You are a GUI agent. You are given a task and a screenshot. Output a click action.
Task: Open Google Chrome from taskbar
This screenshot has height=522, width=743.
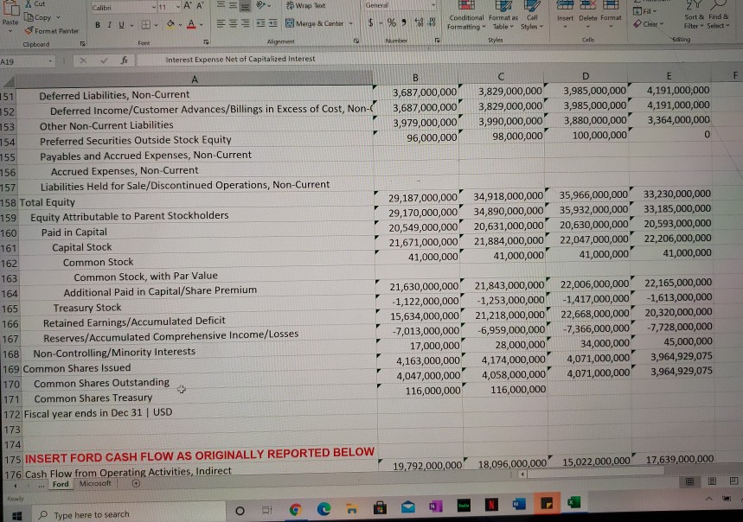[296, 509]
